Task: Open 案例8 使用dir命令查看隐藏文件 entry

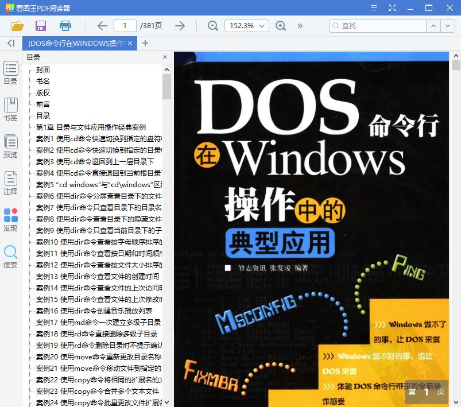Action: point(99,219)
